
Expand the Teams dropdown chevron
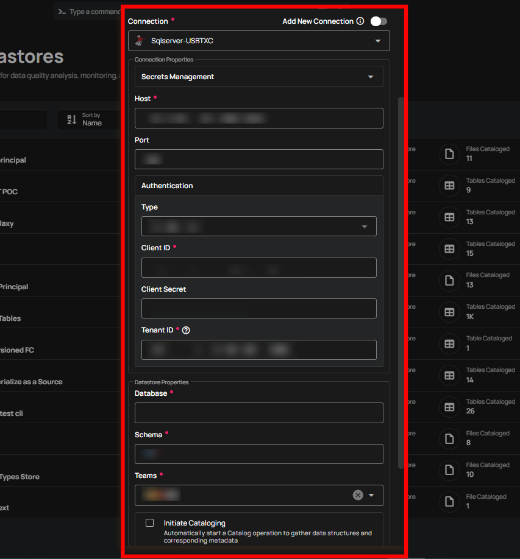tap(371, 495)
